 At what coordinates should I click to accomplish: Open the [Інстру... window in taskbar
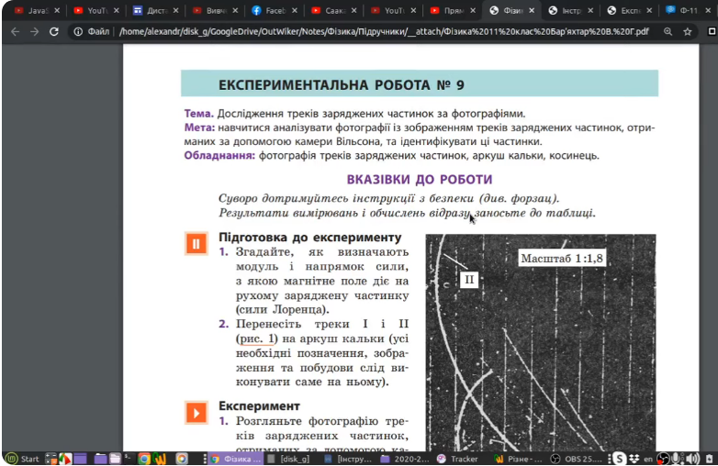(349, 459)
